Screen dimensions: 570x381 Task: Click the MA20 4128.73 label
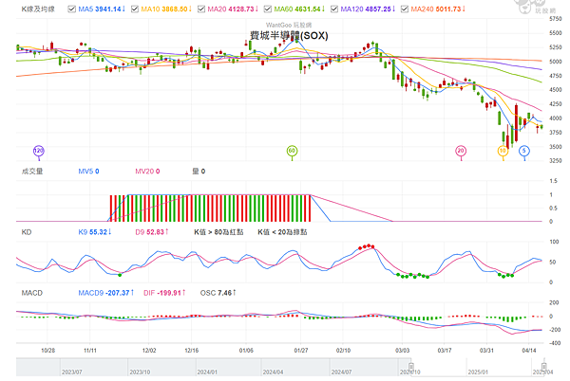click(x=233, y=9)
